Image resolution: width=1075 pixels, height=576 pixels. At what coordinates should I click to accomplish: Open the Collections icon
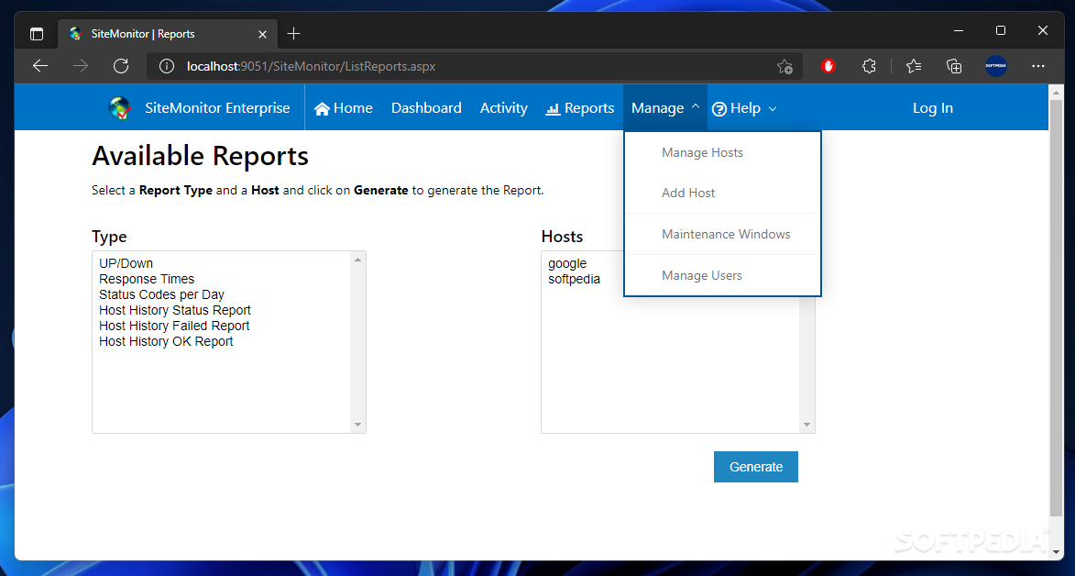(954, 67)
